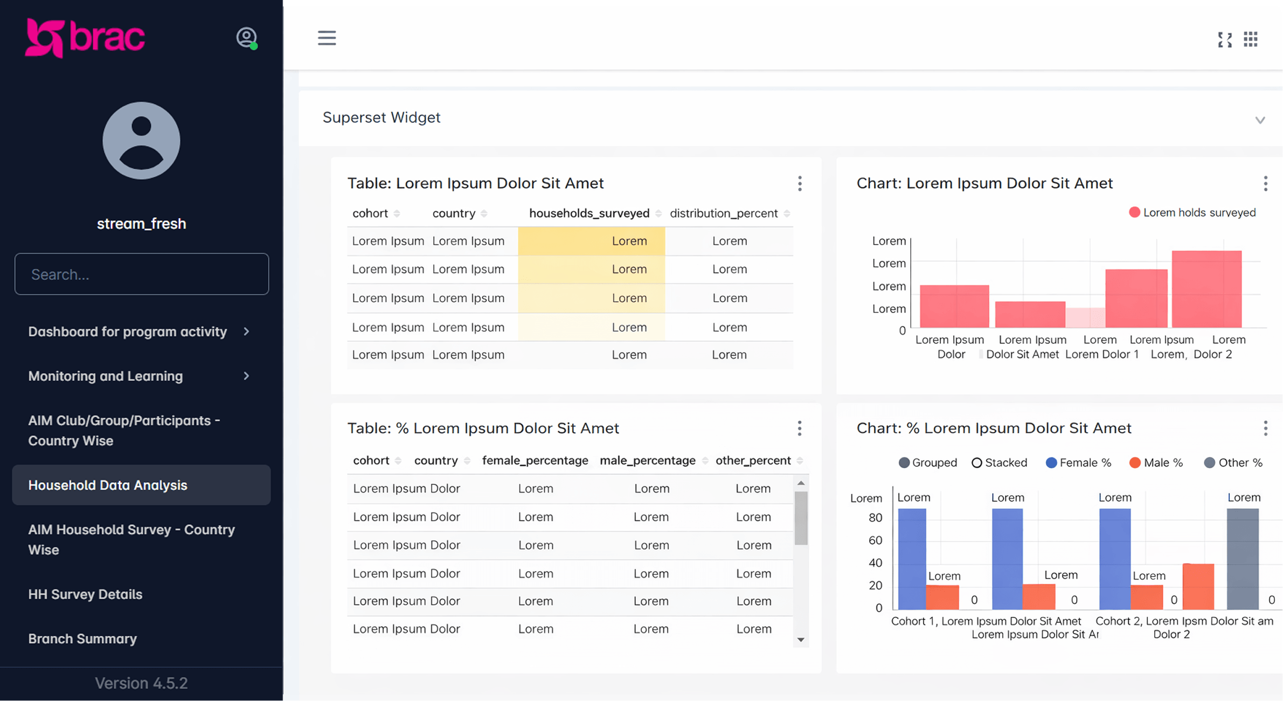The width and height of the screenshot is (1283, 701).
Task: Open Branch Summary menu item
Action: pos(82,638)
